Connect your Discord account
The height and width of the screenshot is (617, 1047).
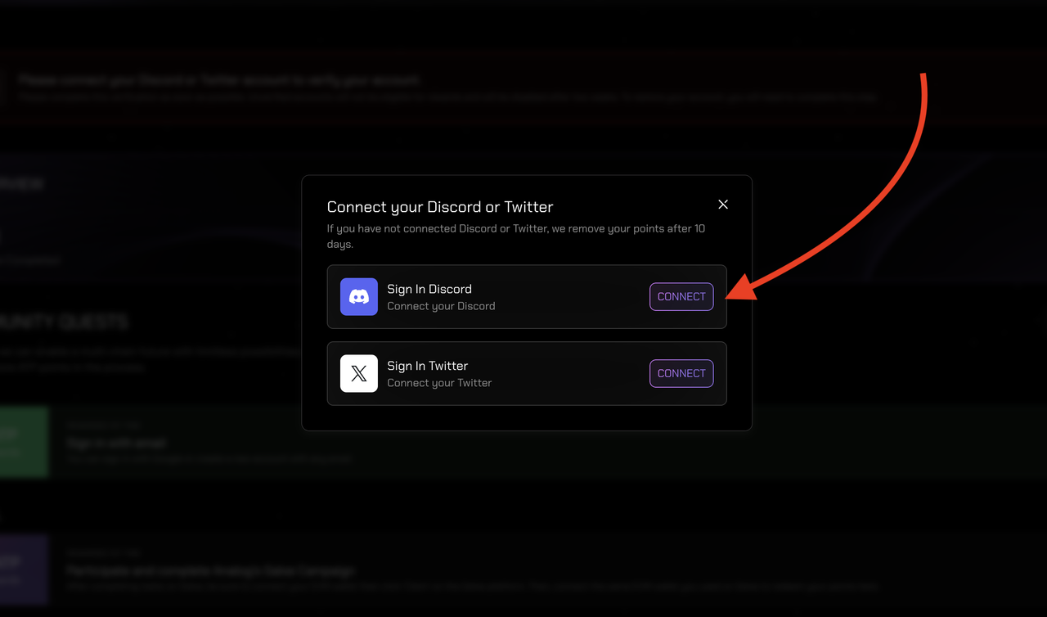point(681,296)
